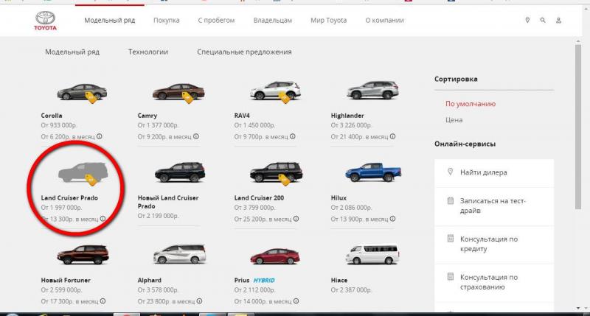Open the Land Cruiser Prado model link
This screenshot has height=316, width=590.
[69, 197]
